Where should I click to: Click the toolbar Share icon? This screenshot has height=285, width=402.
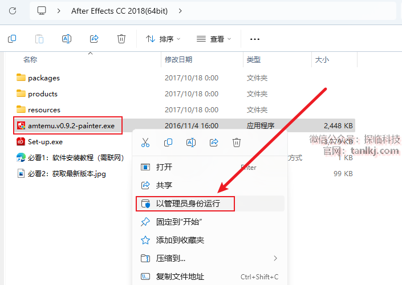[x=94, y=39]
